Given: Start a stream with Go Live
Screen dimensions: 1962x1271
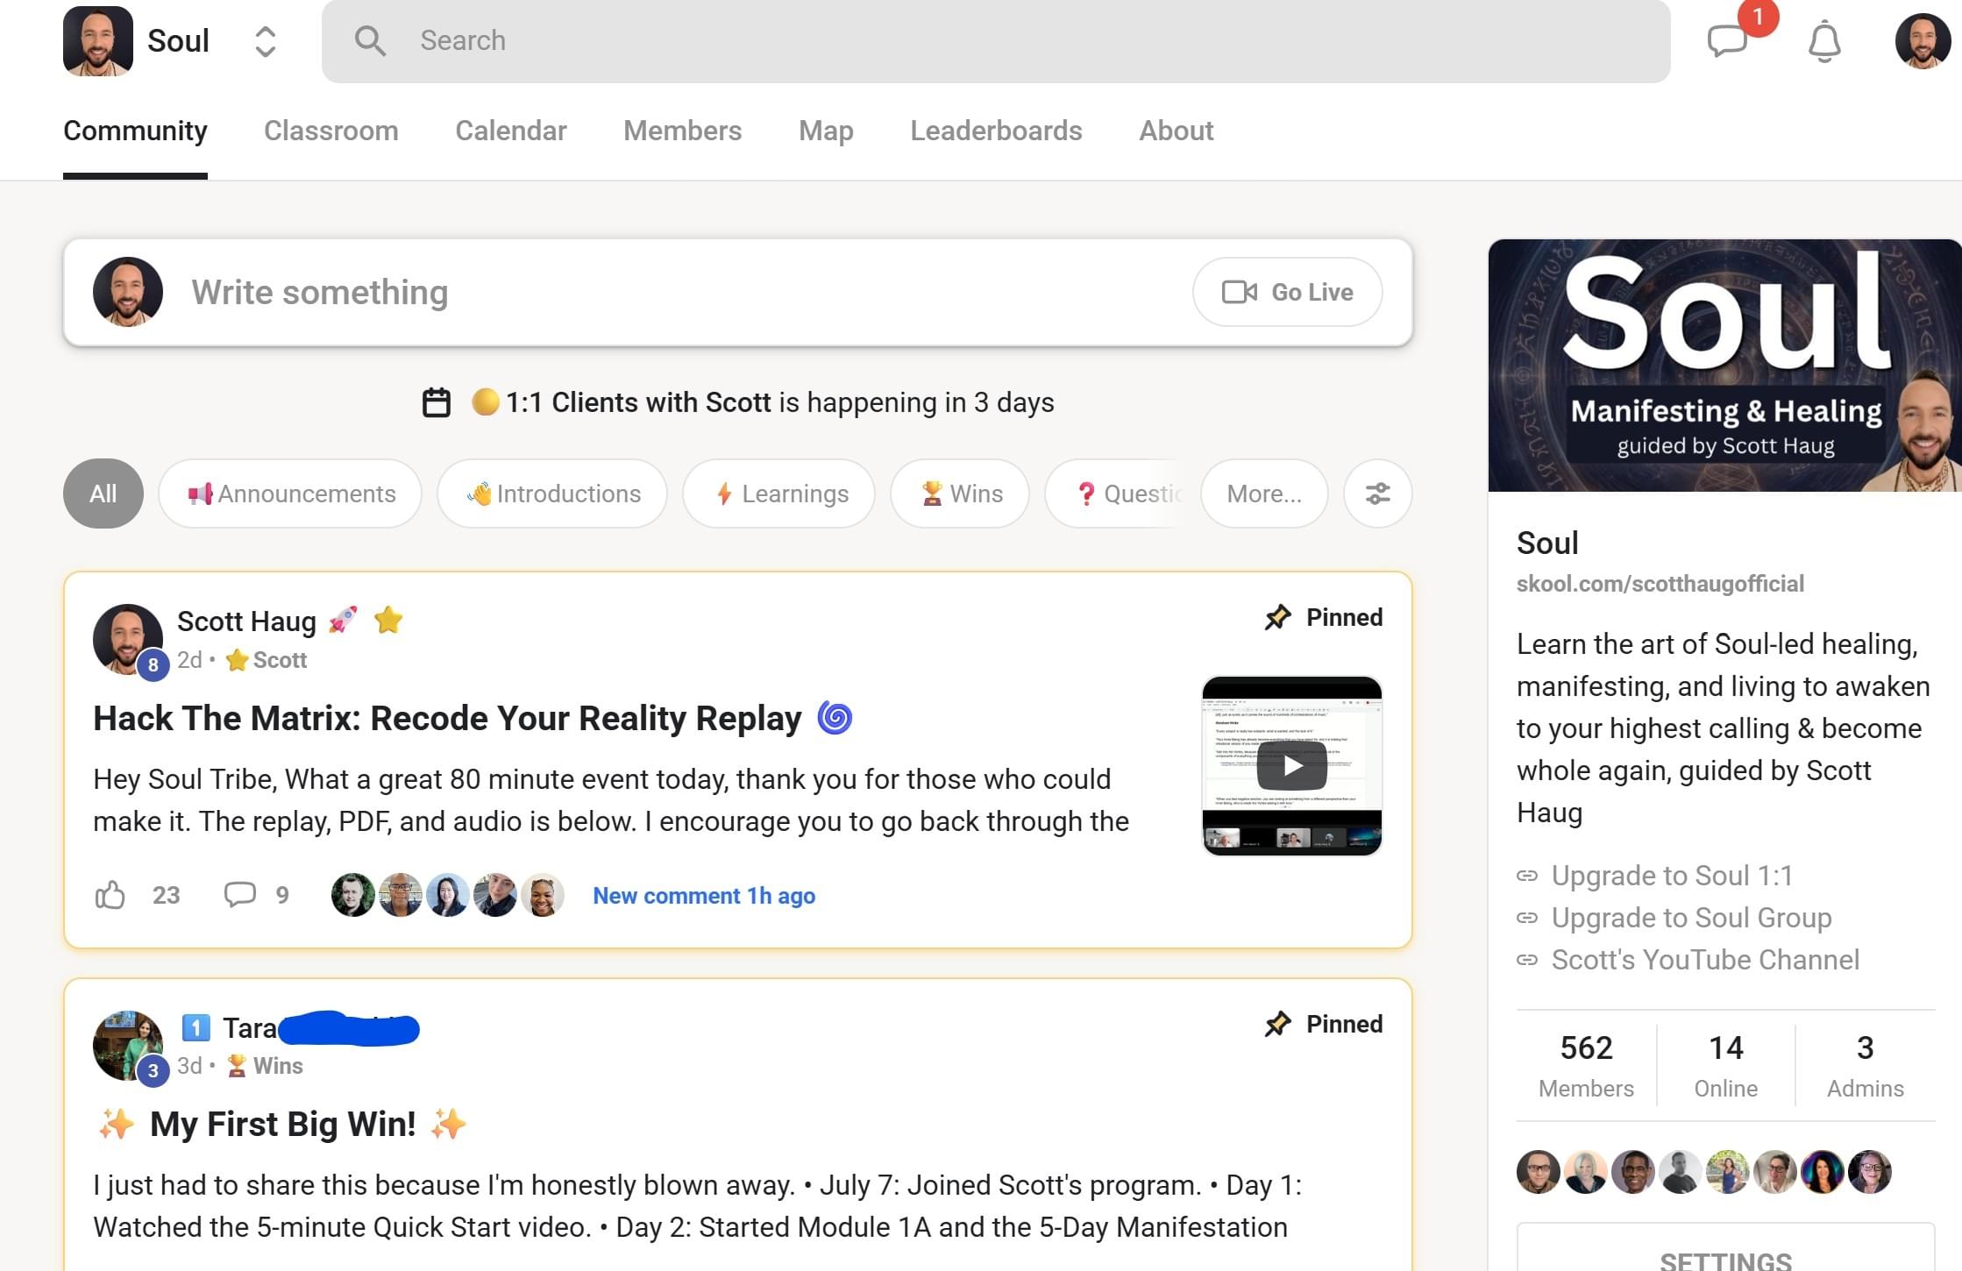Looking at the screenshot, I should [x=1287, y=292].
